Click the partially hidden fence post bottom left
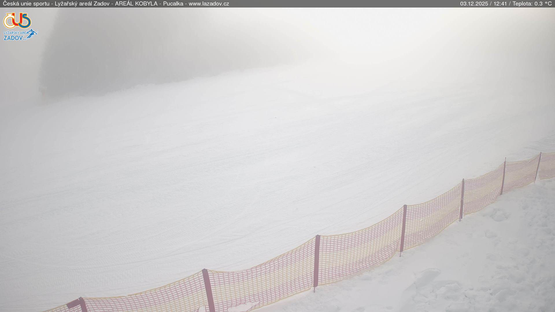This screenshot has height=312, width=555. pos(83,305)
